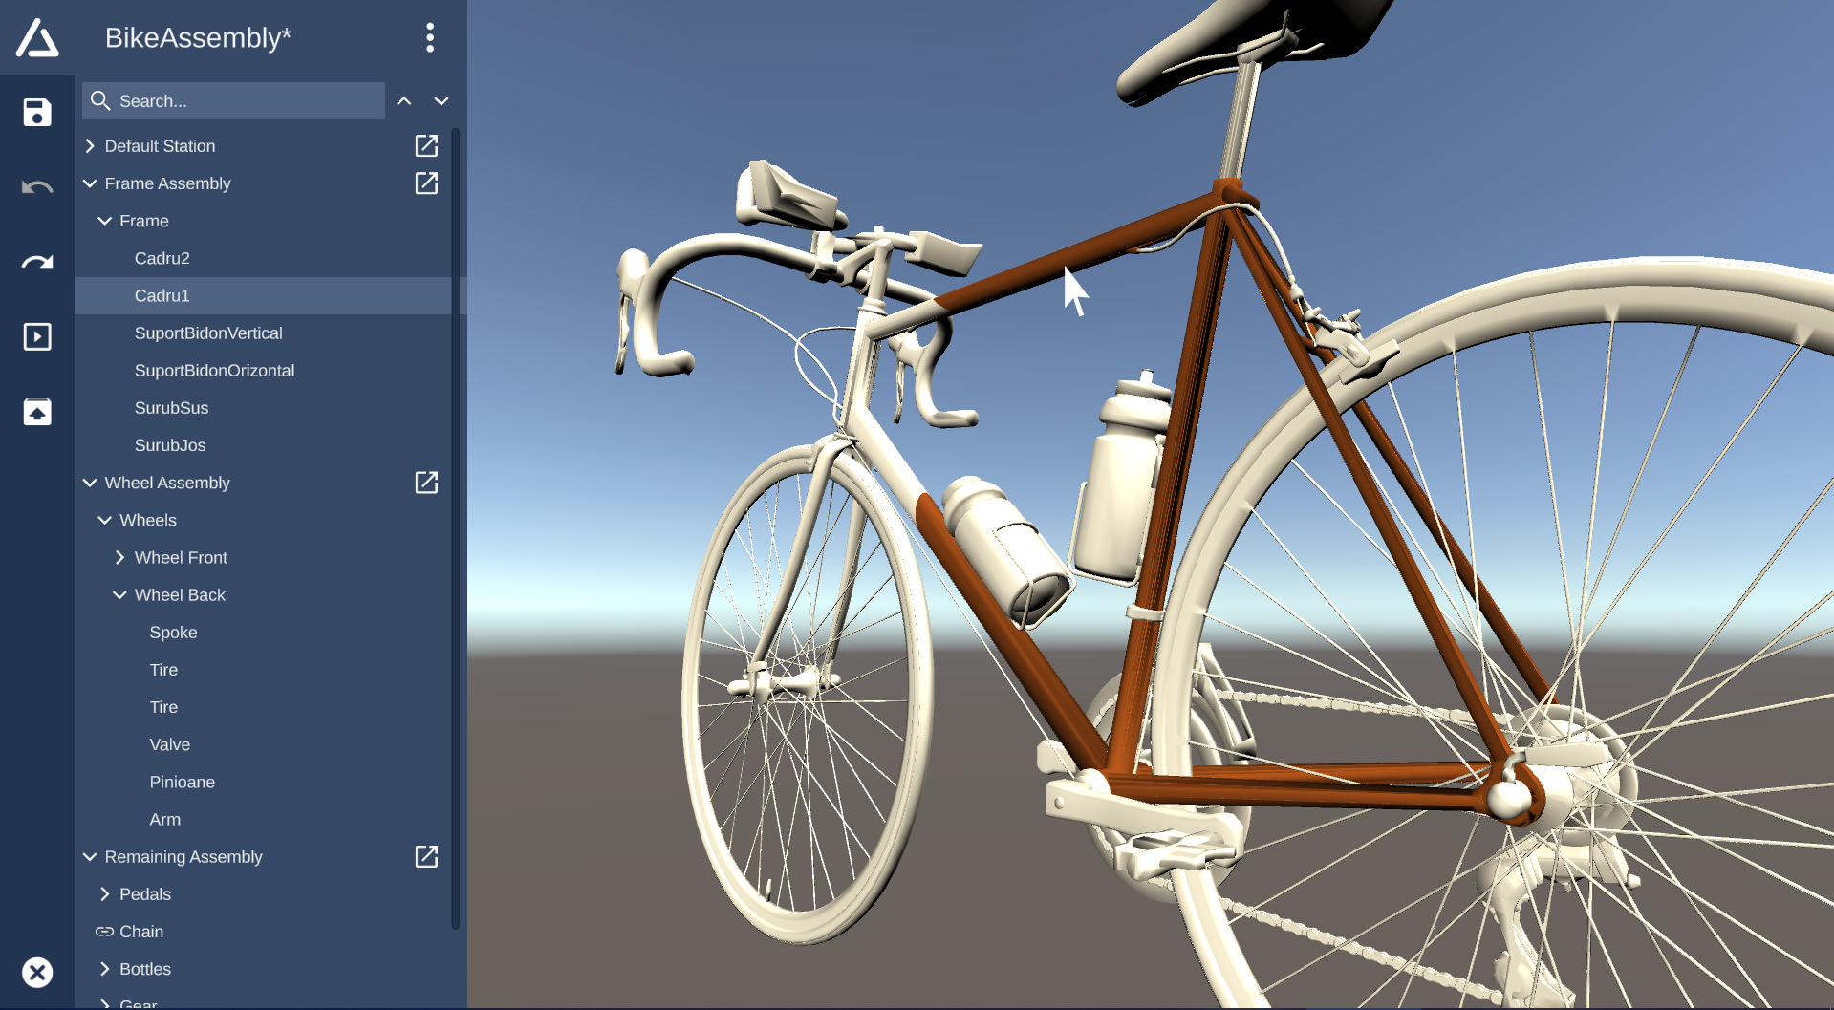Open the three-dot options menu
1834x1010 pixels.
click(x=430, y=37)
